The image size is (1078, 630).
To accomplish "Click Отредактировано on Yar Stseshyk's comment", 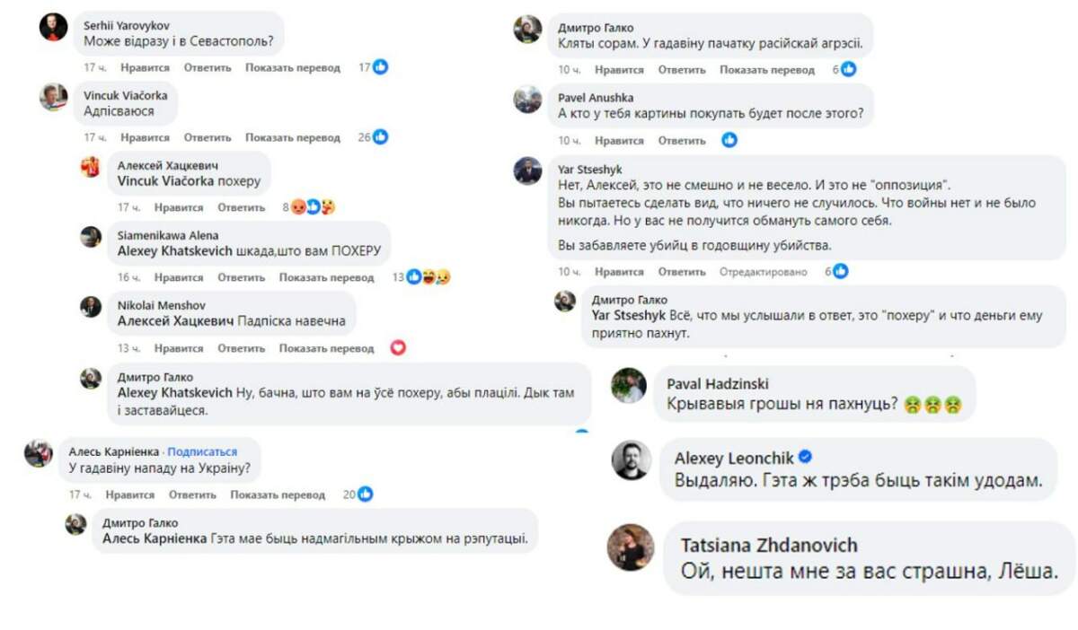I will (x=764, y=272).
